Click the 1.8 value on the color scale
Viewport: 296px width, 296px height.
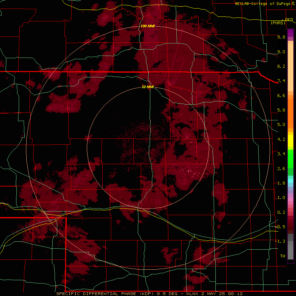pyautogui.click(x=281, y=183)
